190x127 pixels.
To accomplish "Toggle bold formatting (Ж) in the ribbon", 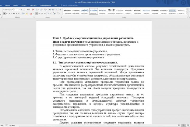I will click(x=4, y=13).
